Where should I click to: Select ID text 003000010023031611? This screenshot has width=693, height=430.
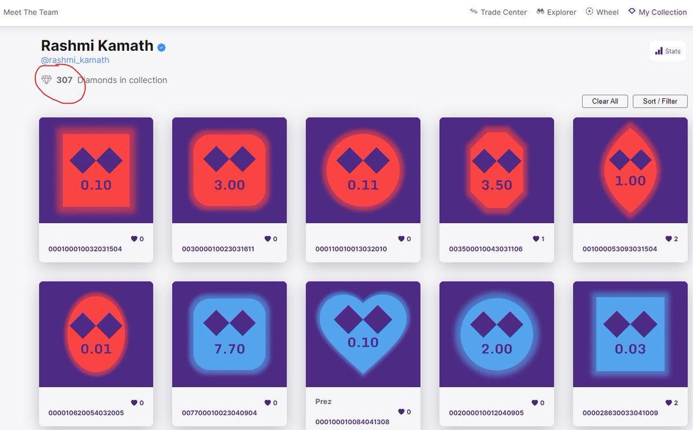218,249
